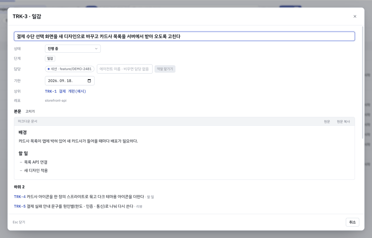Click the 일감 stage badge
Viewport: 372px width, 238px height.
pos(50,59)
